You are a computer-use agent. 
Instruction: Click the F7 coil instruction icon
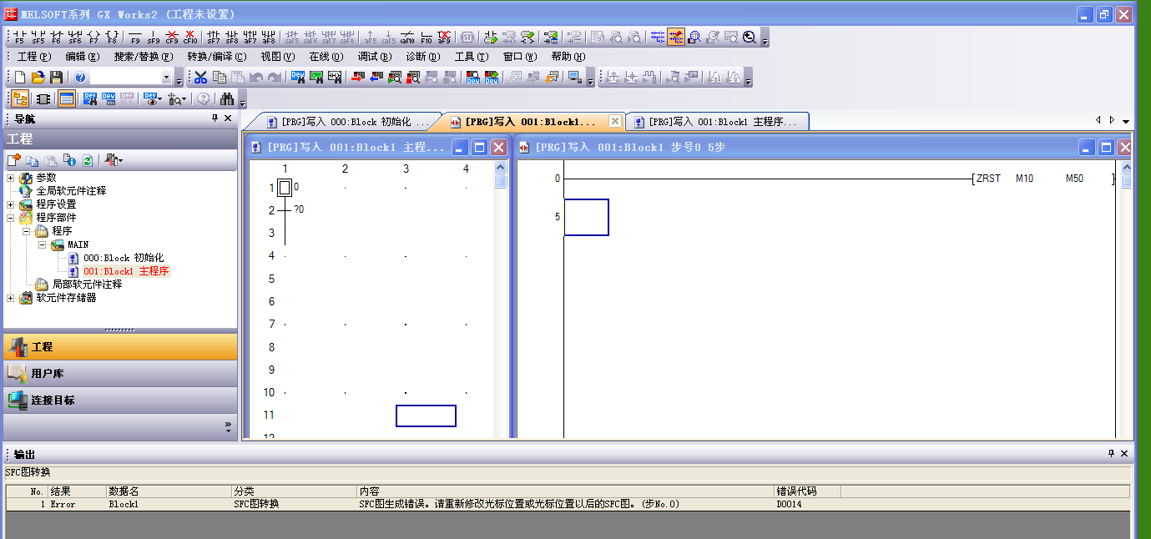pyautogui.click(x=93, y=37)
